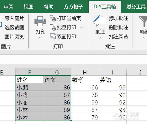Click the cell with value 79

point(85,117)
